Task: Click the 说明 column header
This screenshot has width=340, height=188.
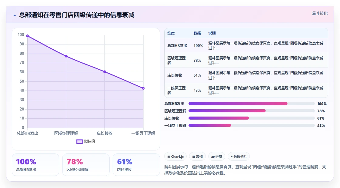Action: pyautogui.click(x=212, y=33)
